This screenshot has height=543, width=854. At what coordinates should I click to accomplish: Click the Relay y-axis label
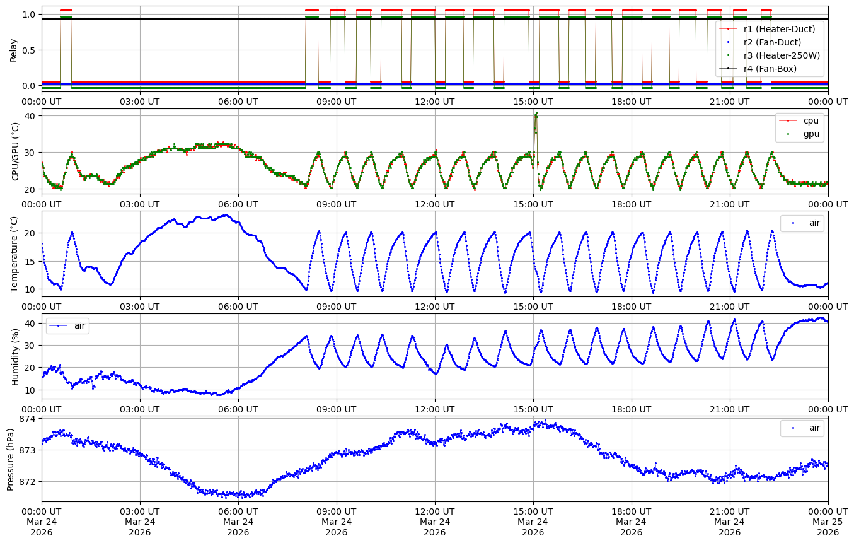(13, 49)
